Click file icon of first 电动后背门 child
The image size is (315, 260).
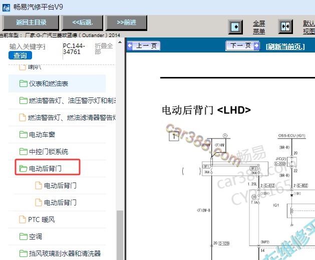tap(39, 185)
